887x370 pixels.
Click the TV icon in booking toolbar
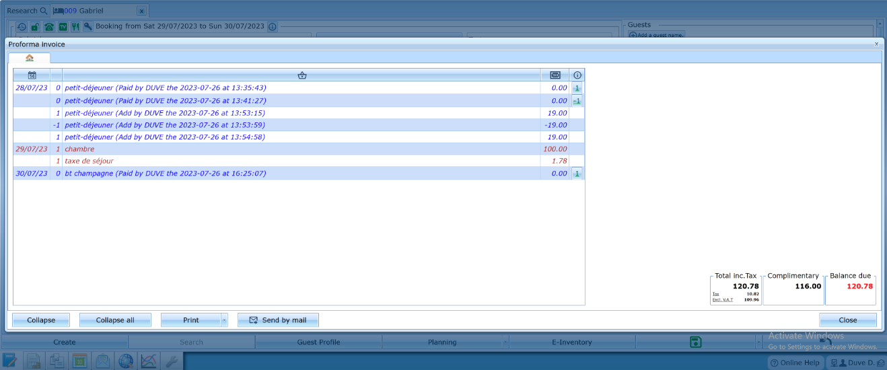pyautogui.click(x=63, y=27)
